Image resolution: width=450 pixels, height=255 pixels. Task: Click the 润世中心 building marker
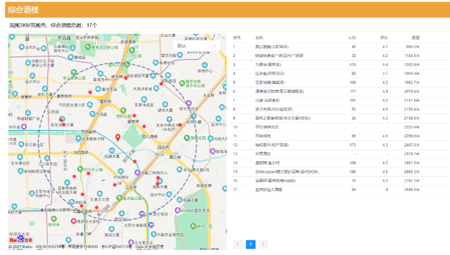pos(169,195)
